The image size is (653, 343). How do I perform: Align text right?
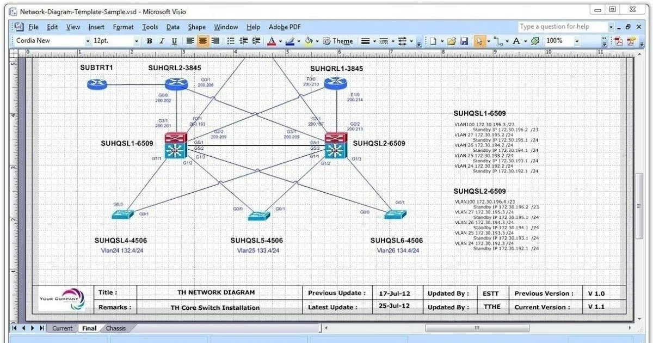click(215, 41)
